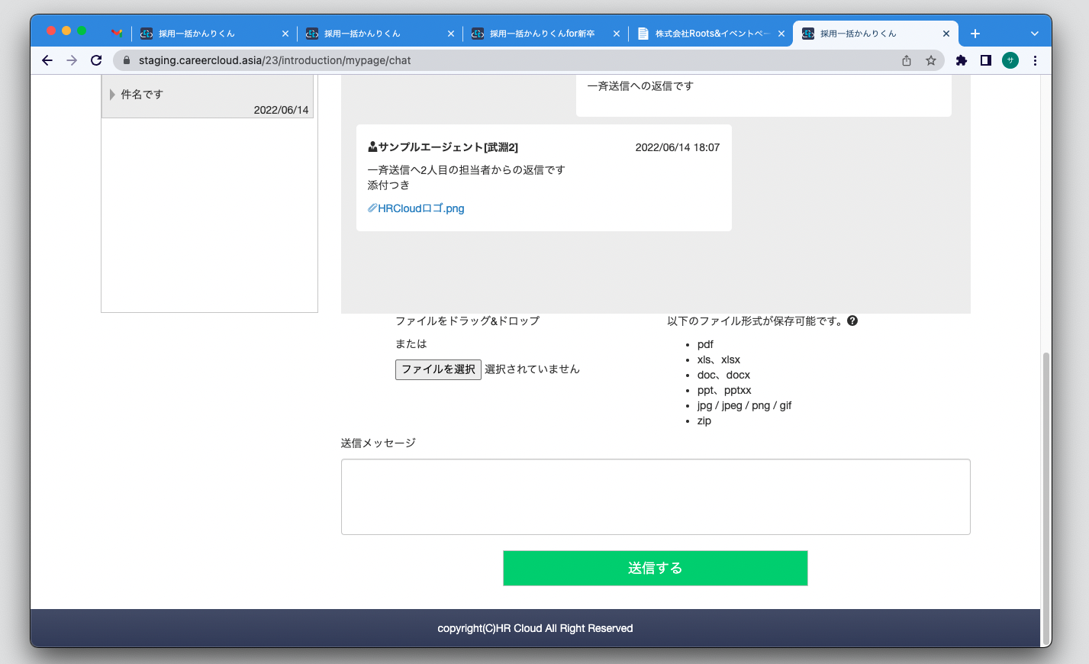The height and width of the screenshot is (664, 1089).
Task: Click the side panel icon
Action: coord(985,60)
